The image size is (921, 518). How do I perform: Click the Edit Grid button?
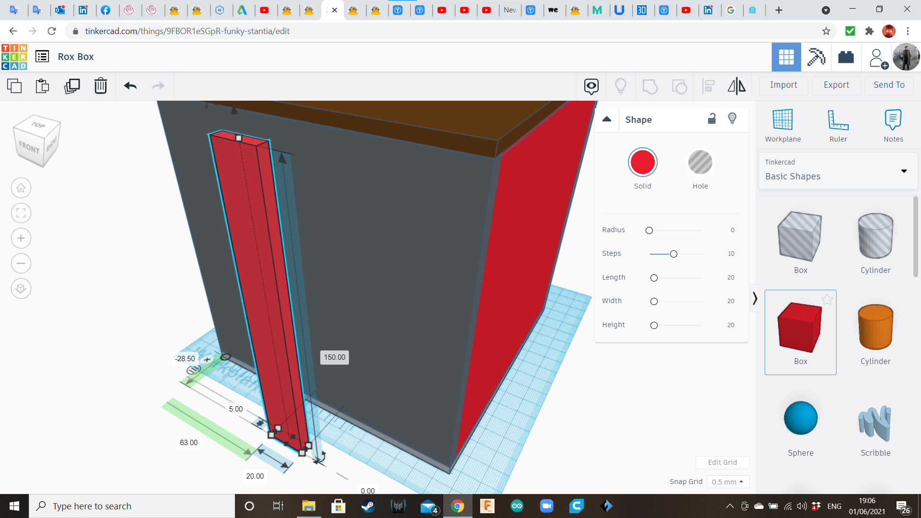722,462
